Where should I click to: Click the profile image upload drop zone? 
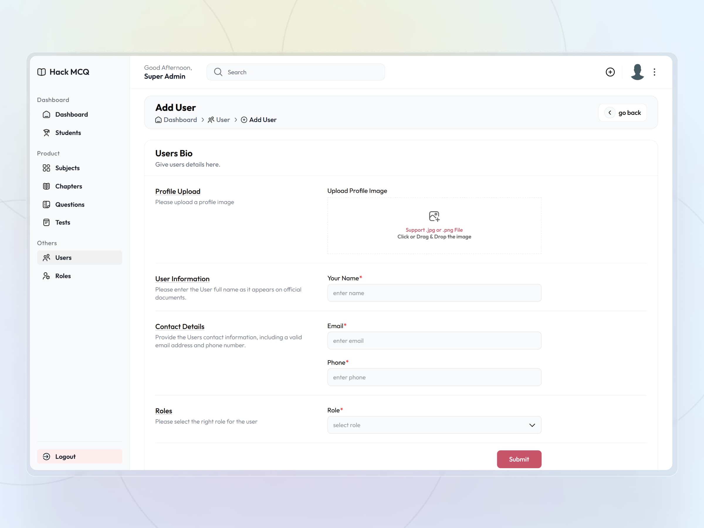(x=434, y=226)
